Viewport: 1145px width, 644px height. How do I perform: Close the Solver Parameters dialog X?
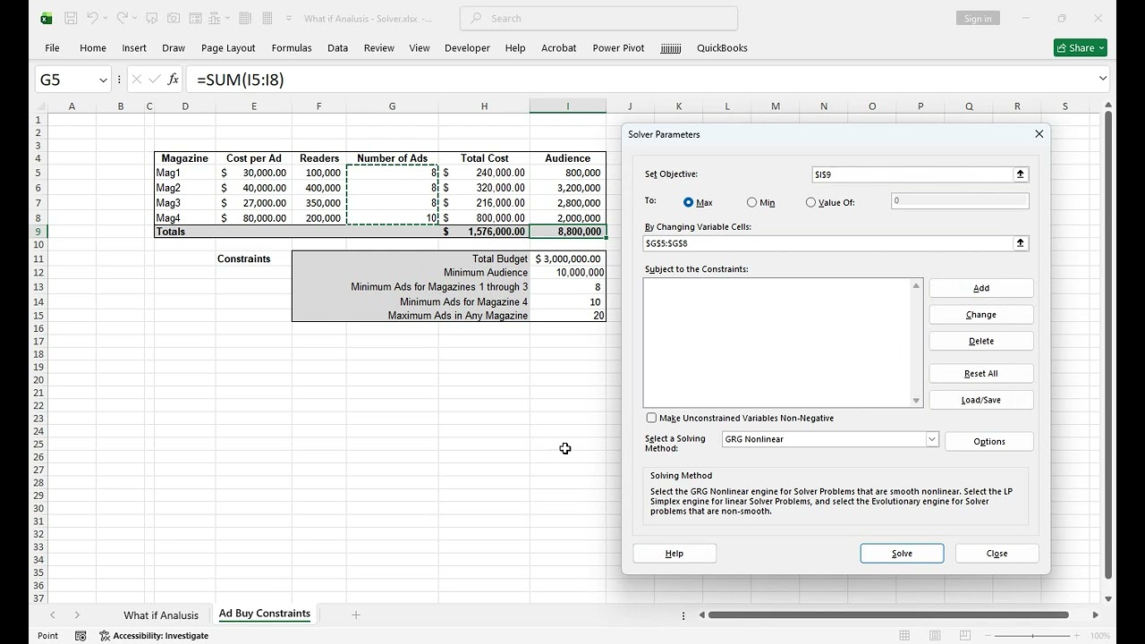1039,134
